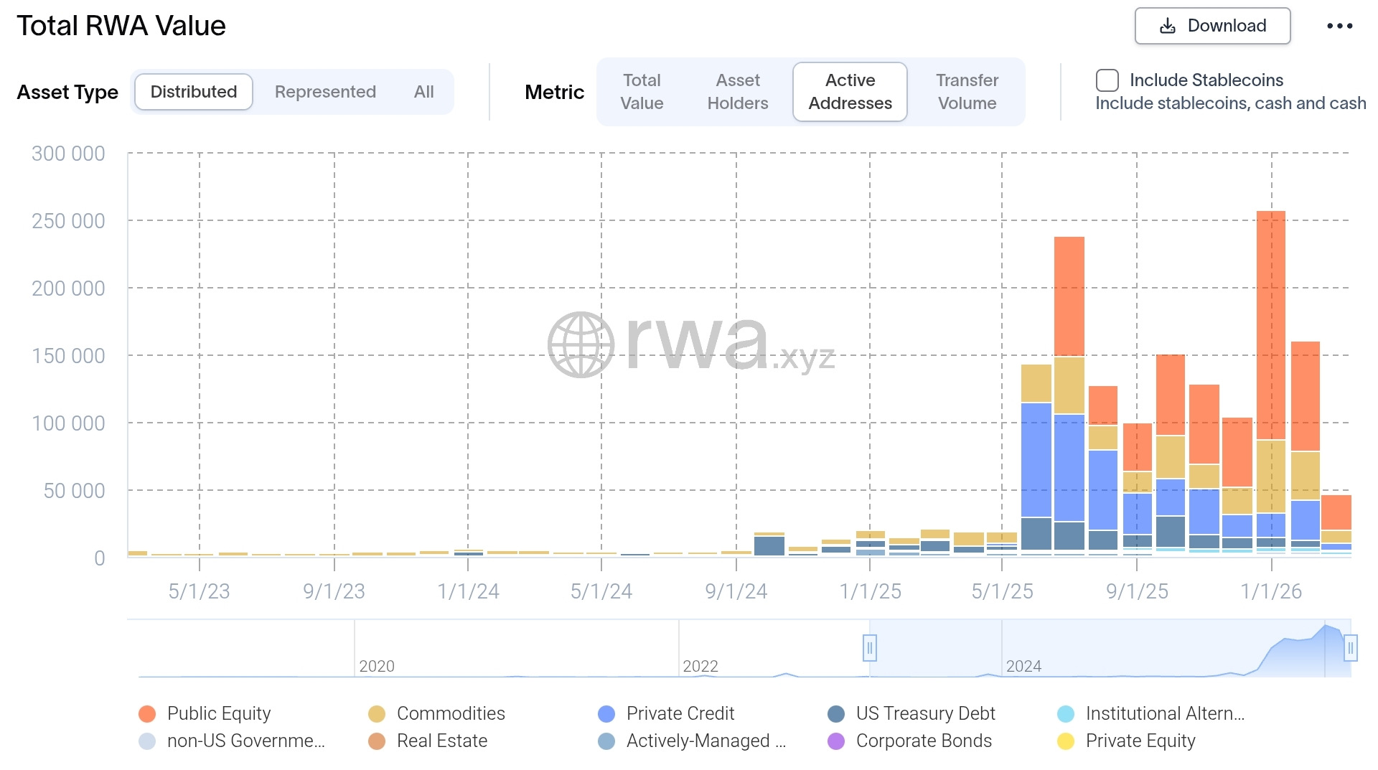Switch asset type to Represented
The width and height of the screenshot is (1378, 770).
point(325,92)
